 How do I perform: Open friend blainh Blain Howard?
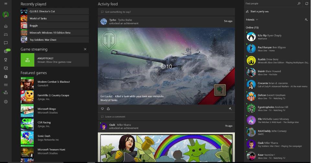(x=277, y=73)
